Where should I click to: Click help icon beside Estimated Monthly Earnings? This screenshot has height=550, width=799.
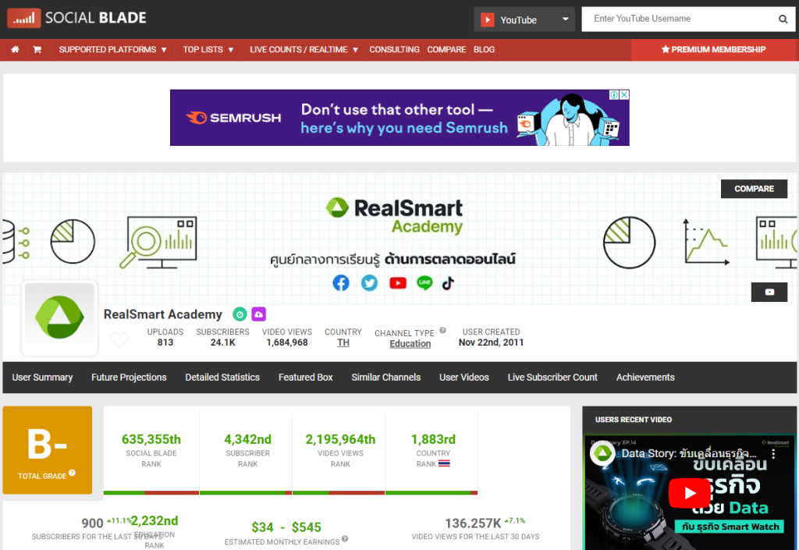pos(345,538)
